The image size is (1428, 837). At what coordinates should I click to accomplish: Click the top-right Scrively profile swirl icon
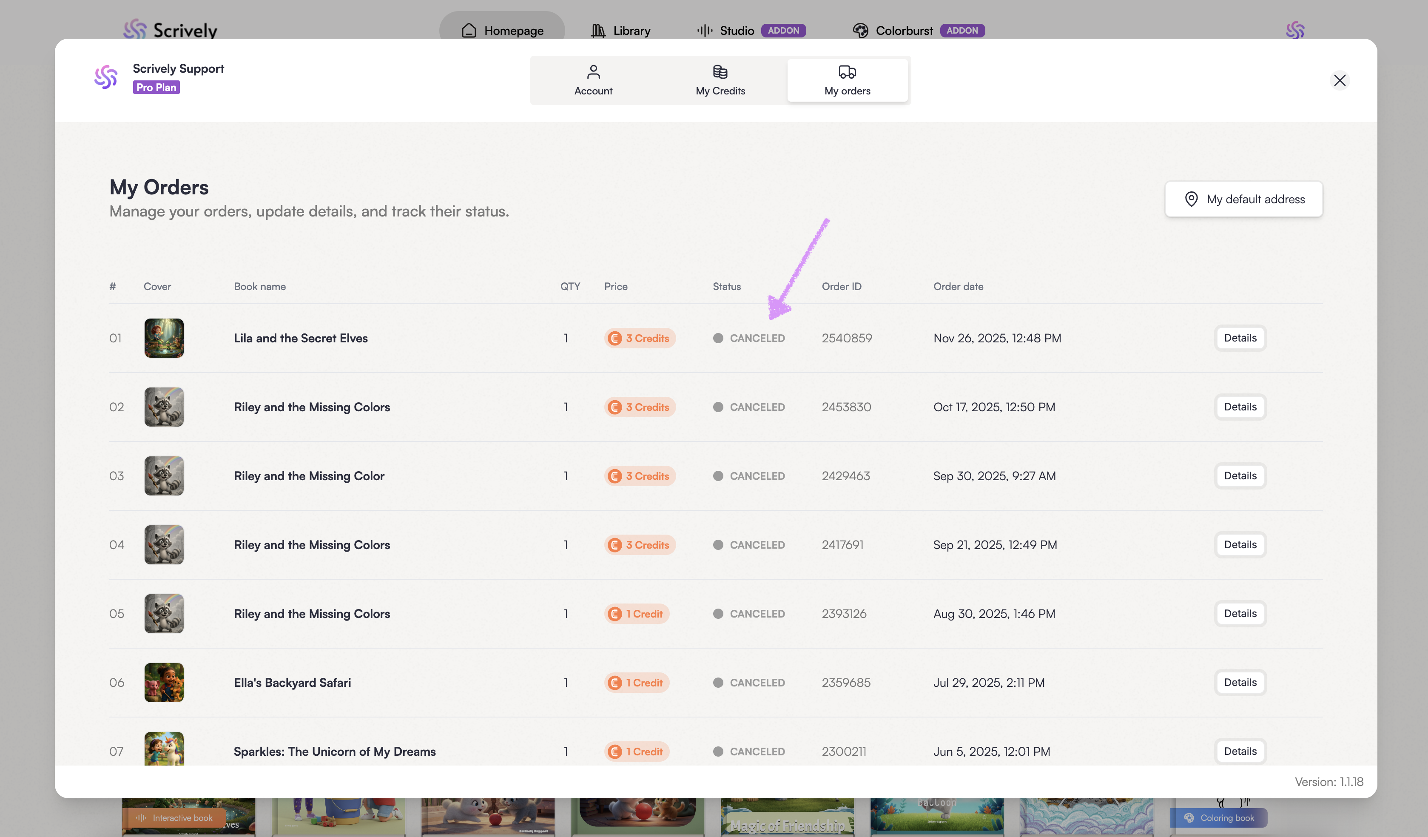[x=1295, y=29]
